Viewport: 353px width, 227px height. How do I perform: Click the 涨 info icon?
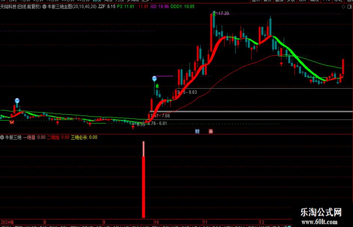pos(211,131)
